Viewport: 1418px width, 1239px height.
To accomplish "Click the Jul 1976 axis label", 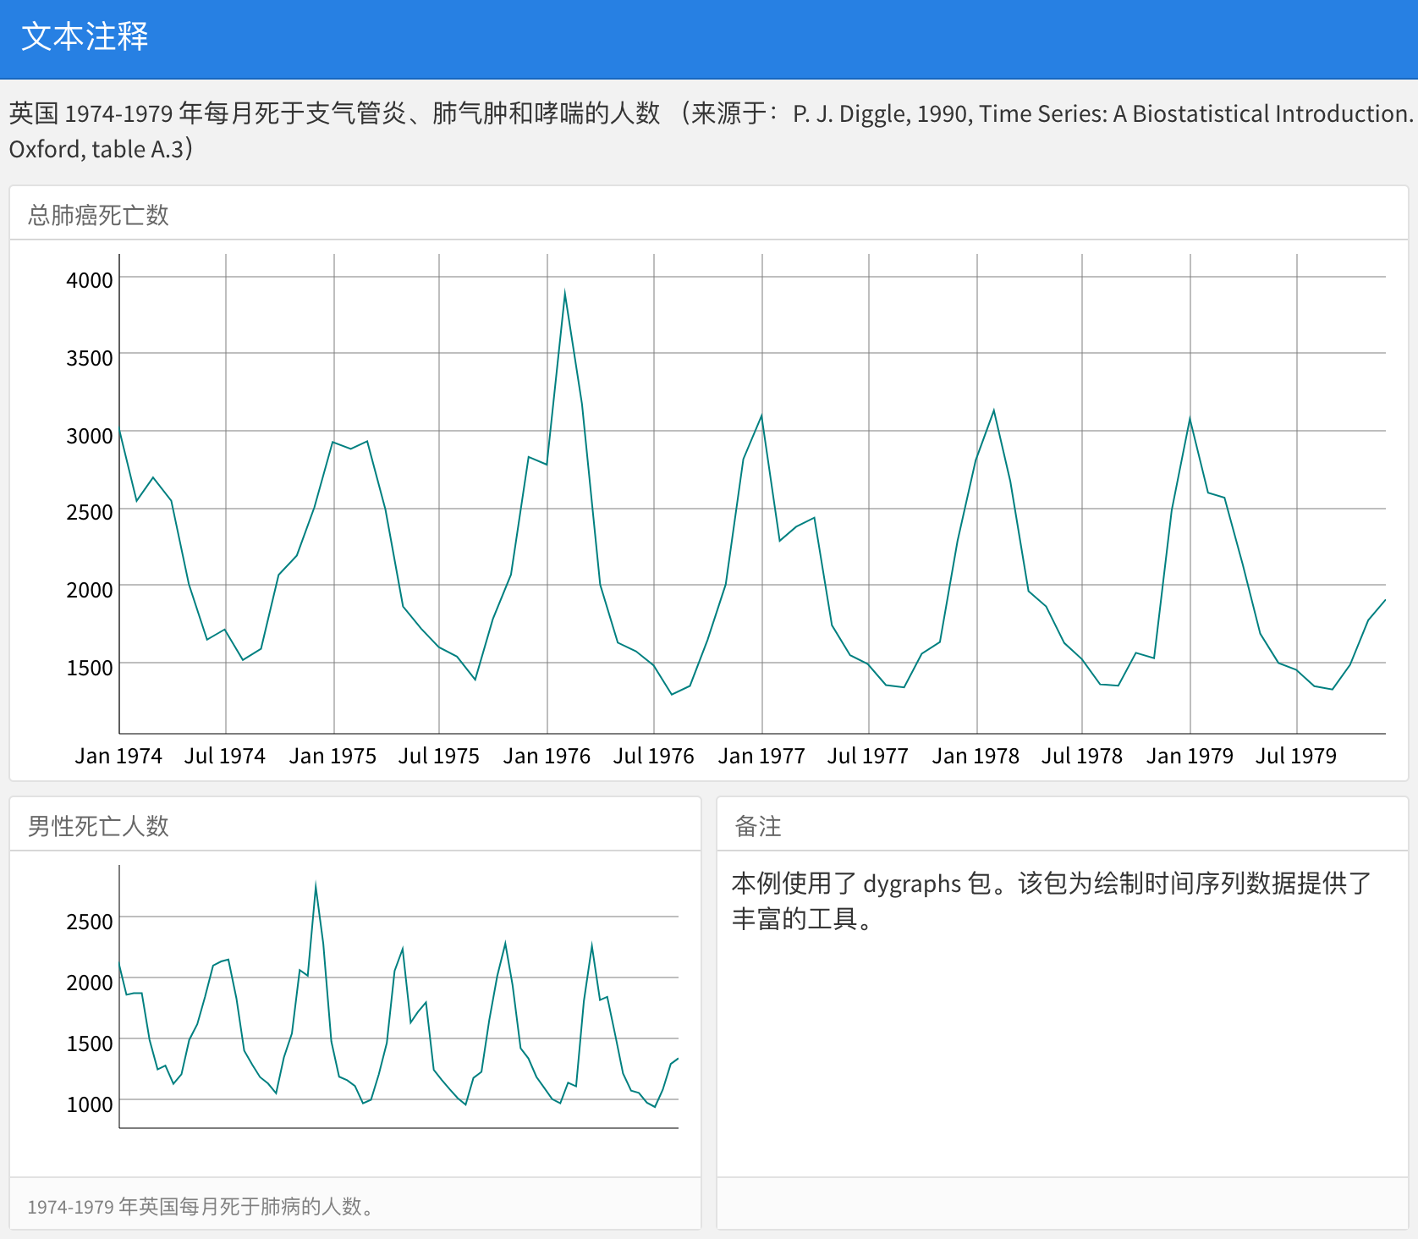I will pyautogui.click(x=653, y=756).
